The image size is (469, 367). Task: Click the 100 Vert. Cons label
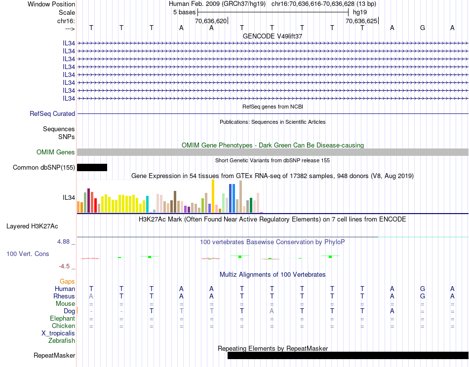28,254
